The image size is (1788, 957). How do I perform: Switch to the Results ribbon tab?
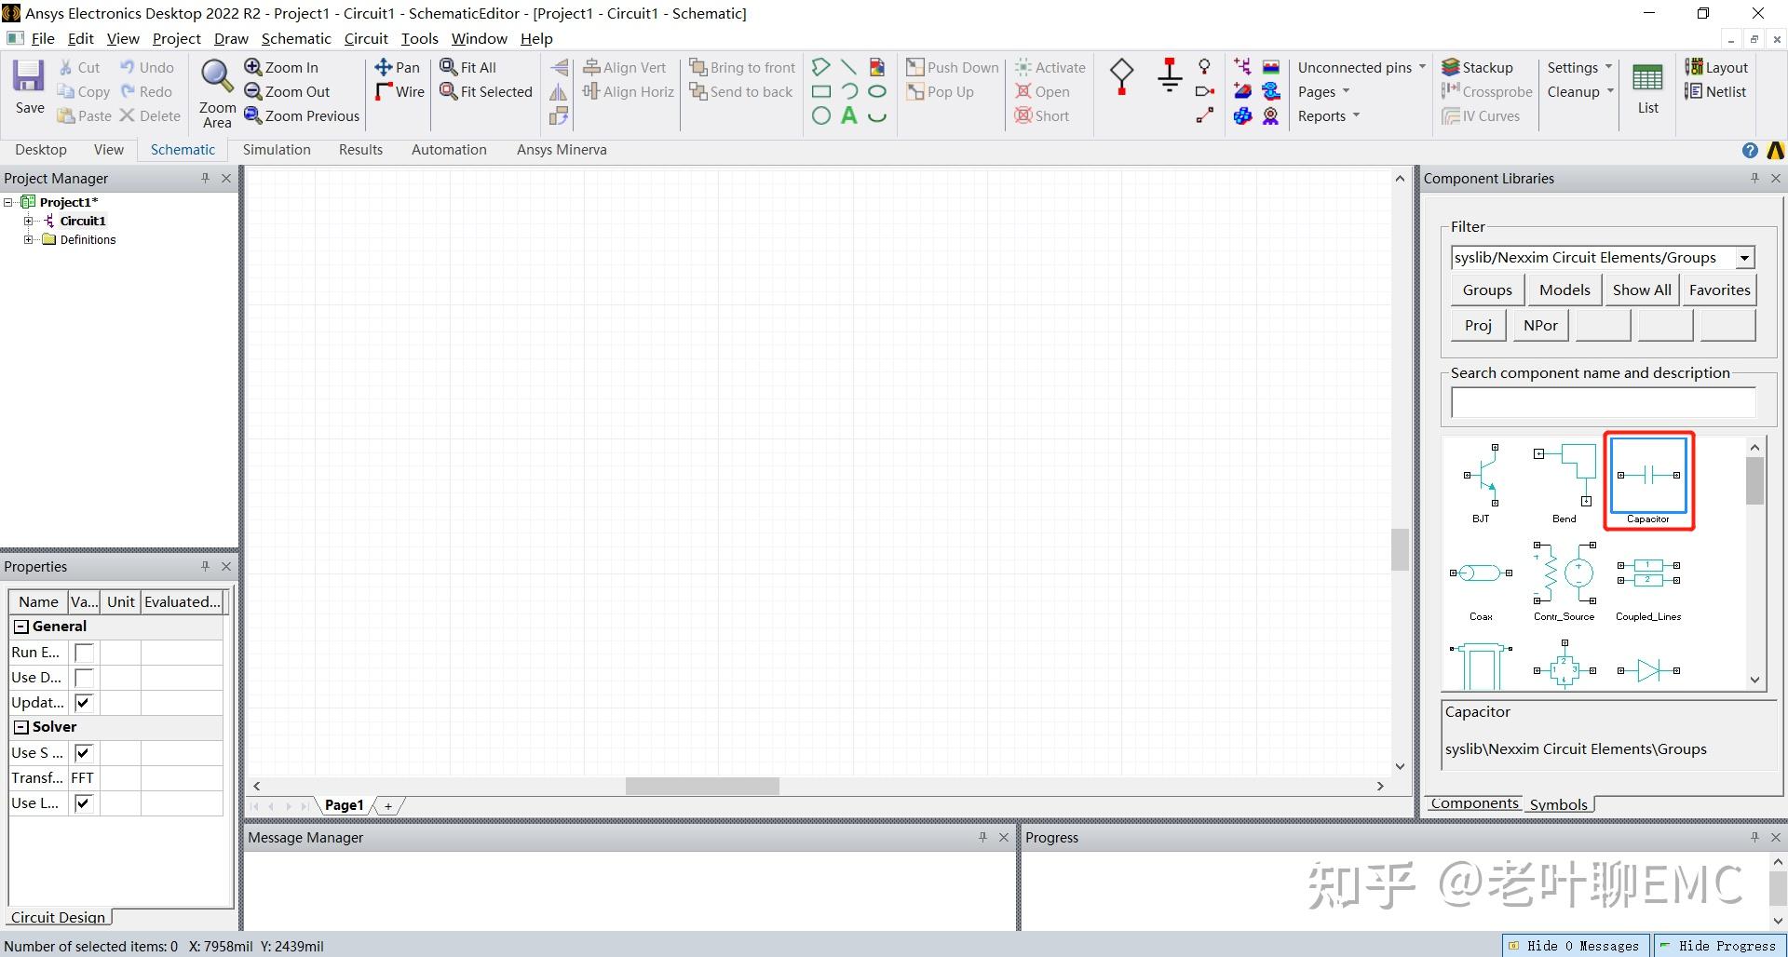[360, 150]
